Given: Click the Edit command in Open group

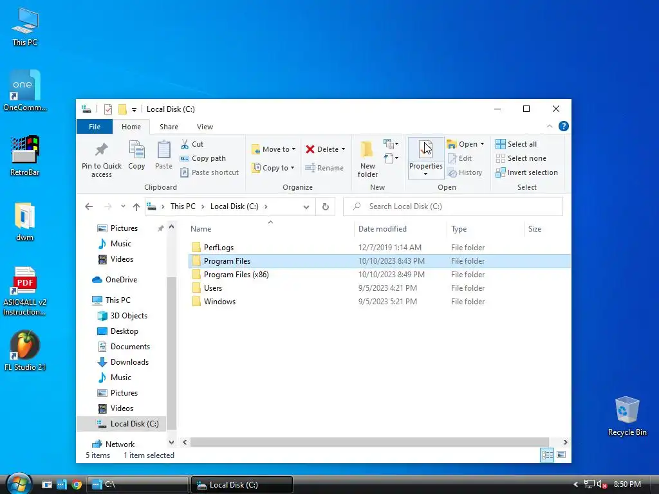Looking at the screenshot, I should [x=459, y=158].
